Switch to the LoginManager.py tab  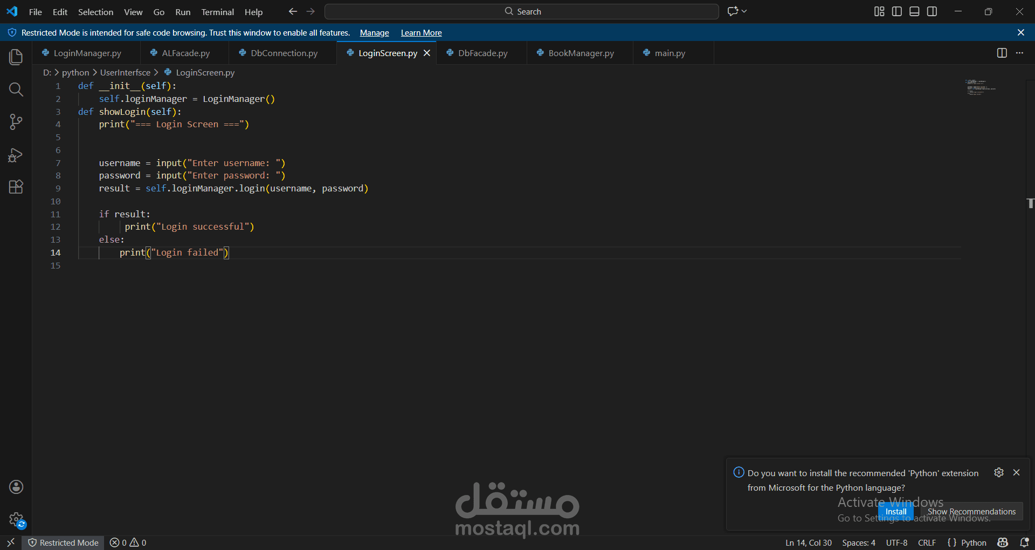86,53
